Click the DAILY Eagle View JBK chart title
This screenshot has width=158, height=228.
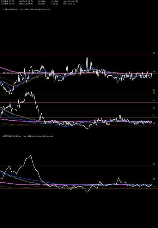(26, 9)
